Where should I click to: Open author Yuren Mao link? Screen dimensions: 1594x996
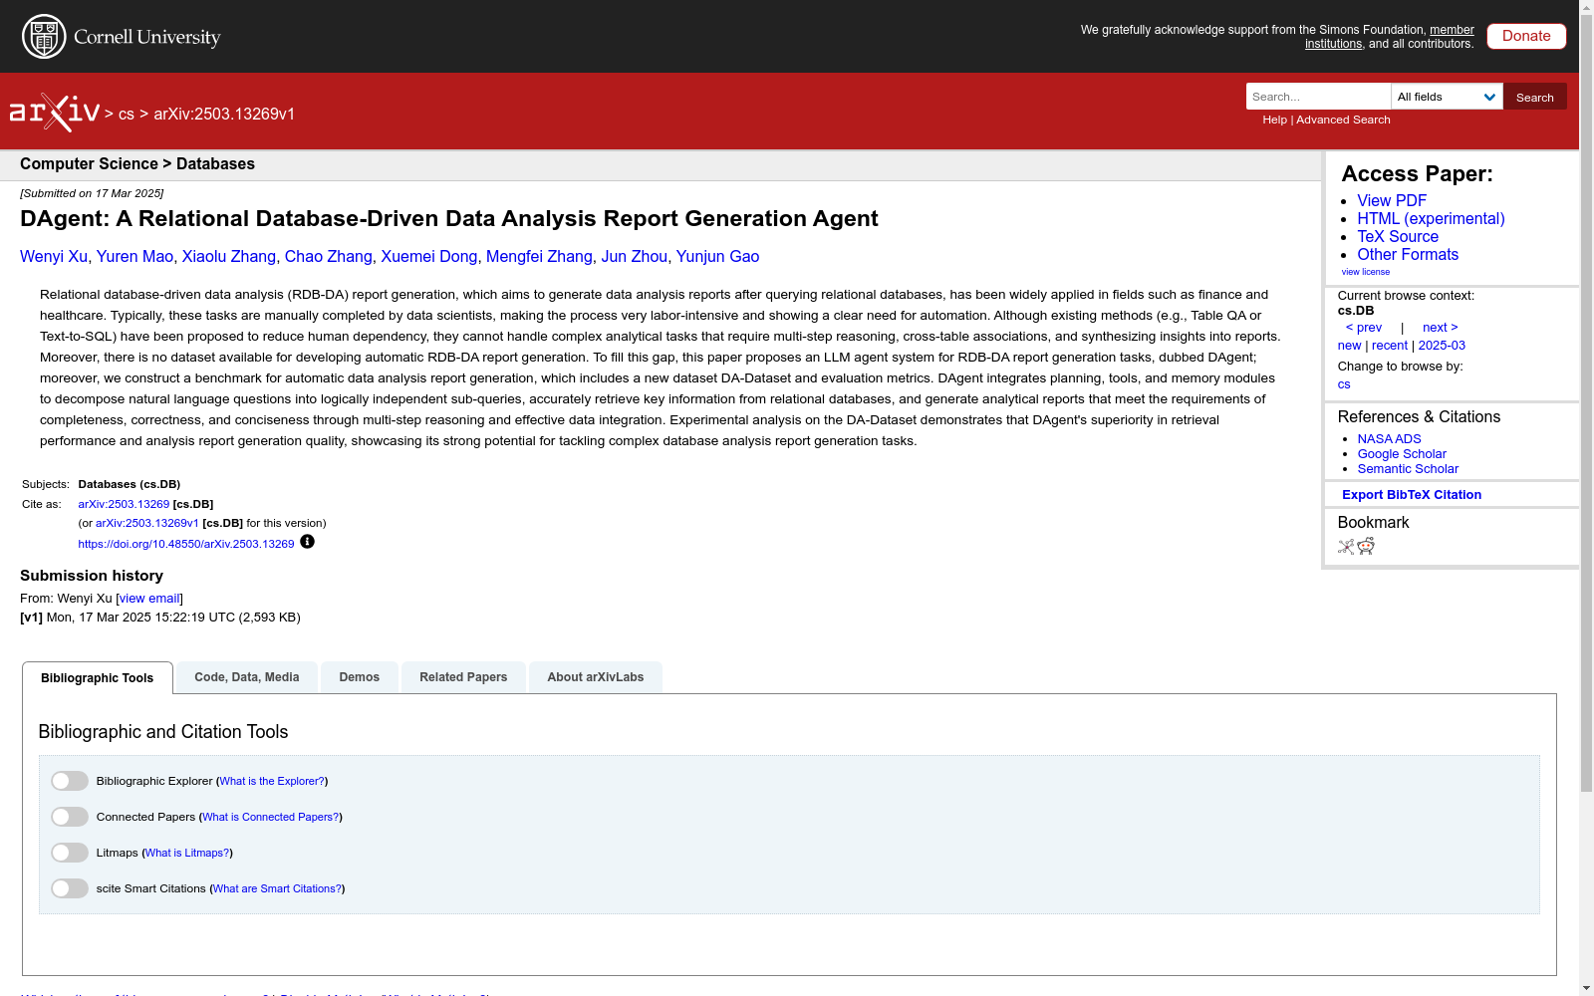134,257
